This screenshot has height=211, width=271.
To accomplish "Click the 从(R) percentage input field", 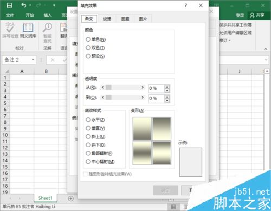I will [x=156, y=88].
